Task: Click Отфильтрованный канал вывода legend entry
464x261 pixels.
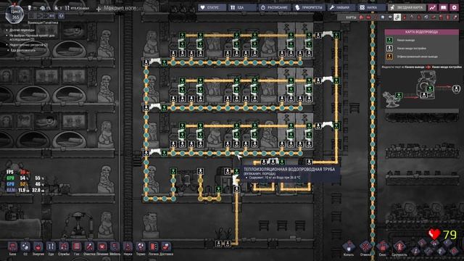Action: (x=418, y=57)
